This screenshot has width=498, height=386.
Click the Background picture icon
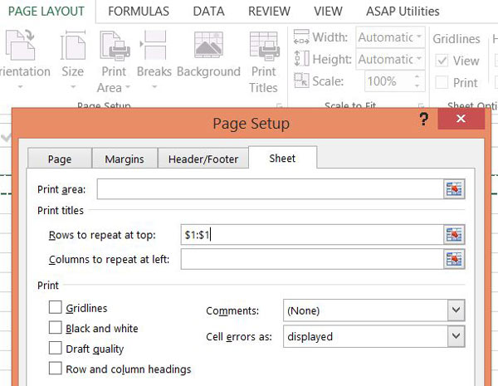pos(208,45)
